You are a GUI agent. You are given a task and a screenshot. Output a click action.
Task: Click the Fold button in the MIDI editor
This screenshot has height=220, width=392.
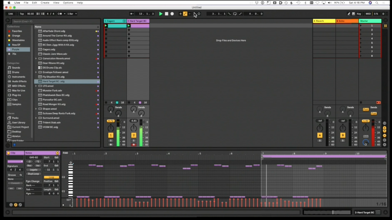[x=65, y=153]
